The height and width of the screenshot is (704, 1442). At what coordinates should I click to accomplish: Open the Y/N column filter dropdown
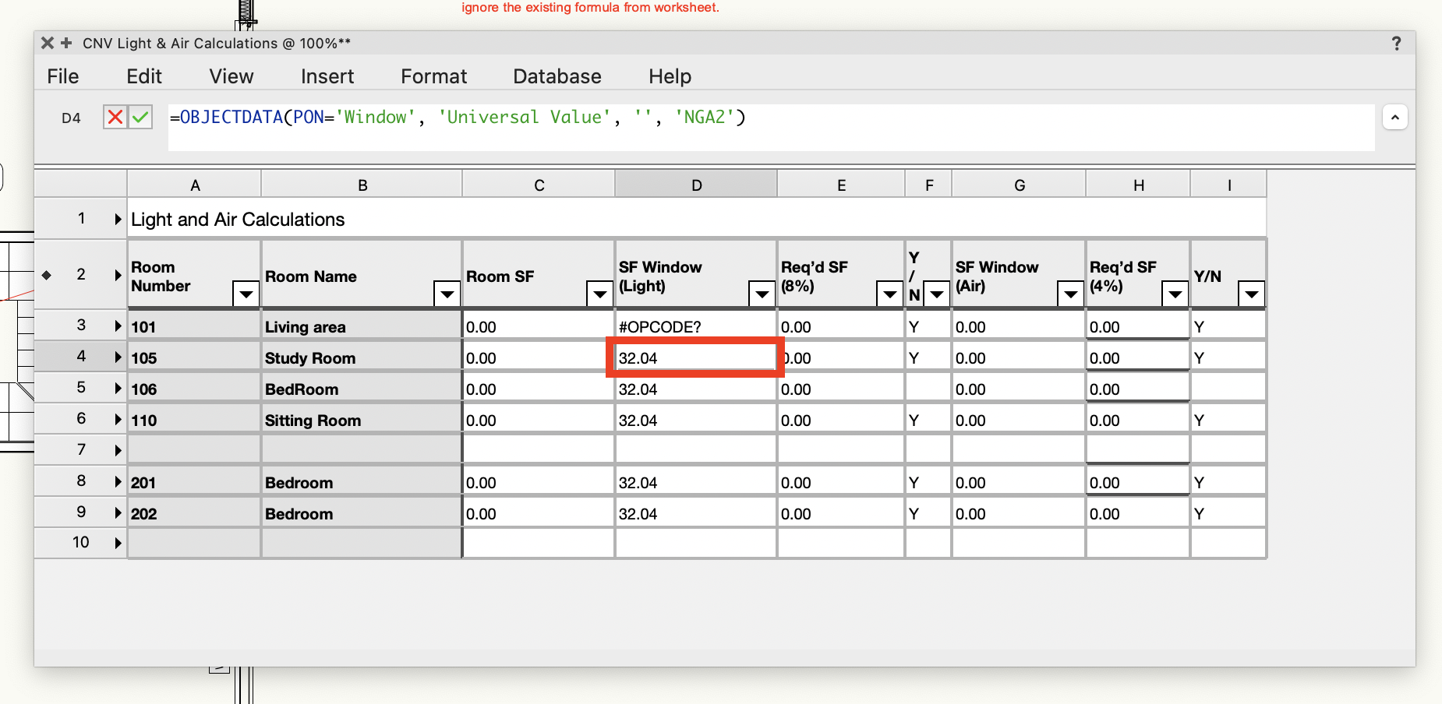tap(1253, 294)
